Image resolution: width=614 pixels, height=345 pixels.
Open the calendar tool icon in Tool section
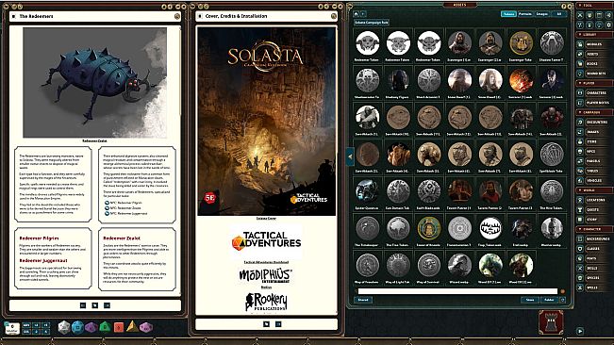(599, 15)
